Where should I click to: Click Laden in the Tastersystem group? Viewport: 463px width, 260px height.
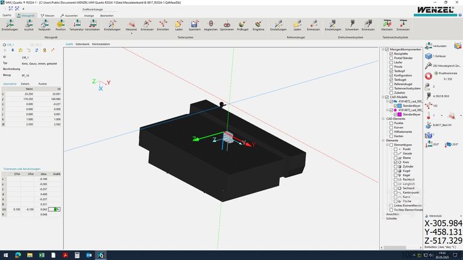(178, 25)
